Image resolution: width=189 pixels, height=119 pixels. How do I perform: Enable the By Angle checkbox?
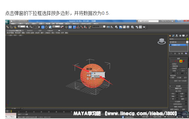click(x=171, y=69)
